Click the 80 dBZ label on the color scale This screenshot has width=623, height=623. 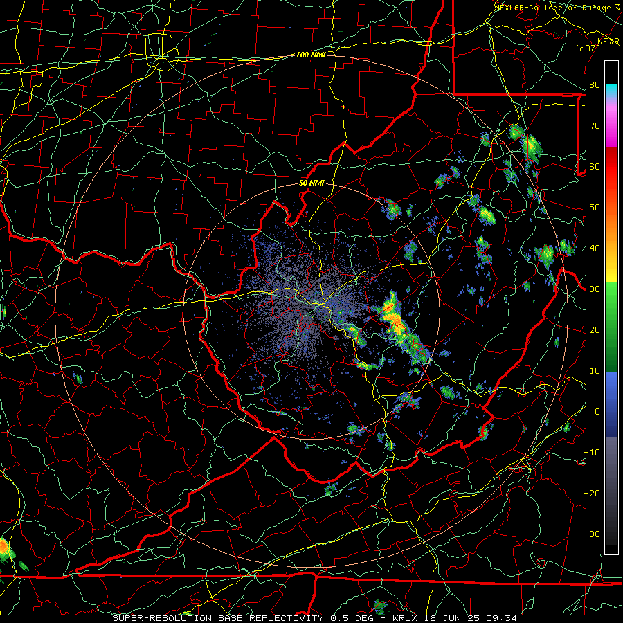[x=595, y=84]
